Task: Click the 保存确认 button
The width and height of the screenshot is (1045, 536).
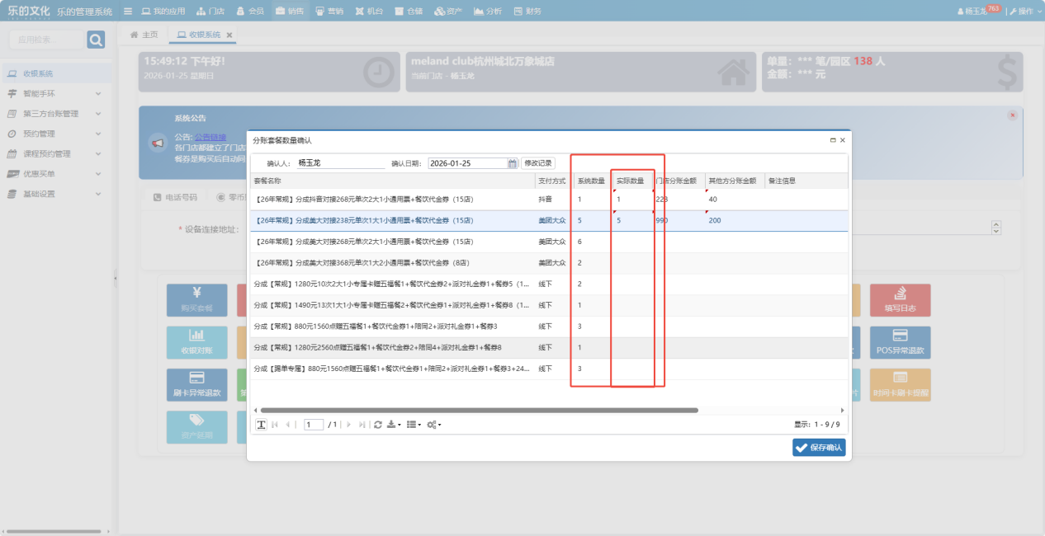Action: 819,447
